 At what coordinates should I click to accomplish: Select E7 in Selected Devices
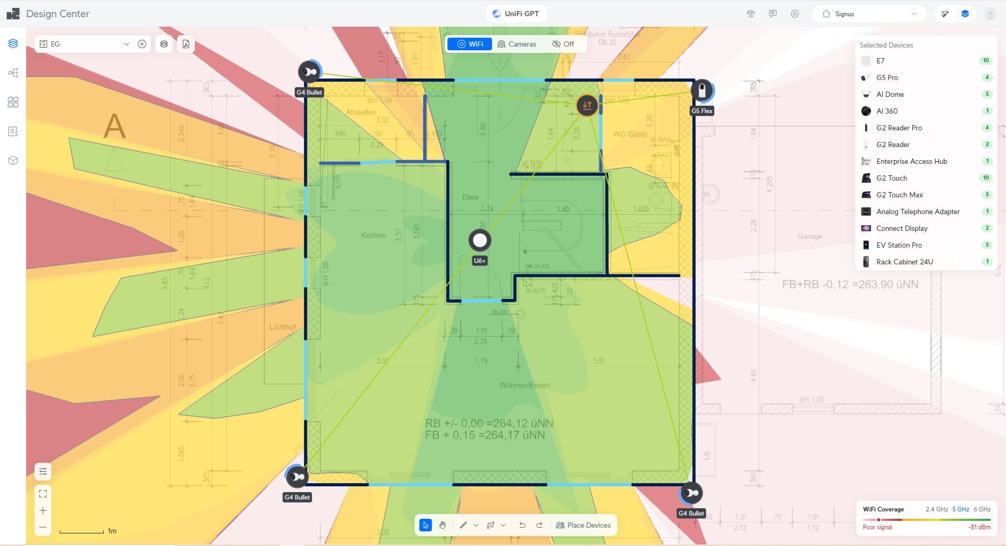pyautogui.click(x=926, y=61)
